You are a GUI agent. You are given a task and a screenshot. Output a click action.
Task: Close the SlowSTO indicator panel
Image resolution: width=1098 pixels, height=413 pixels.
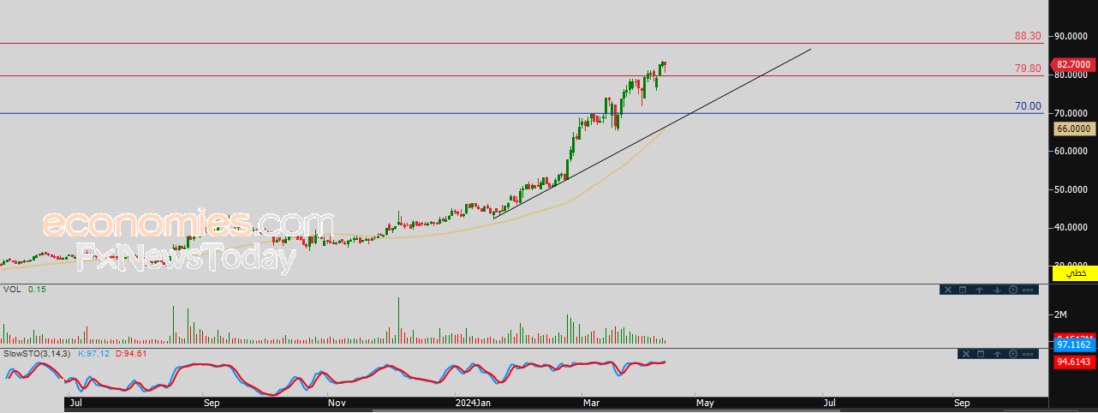coord(966,354)
